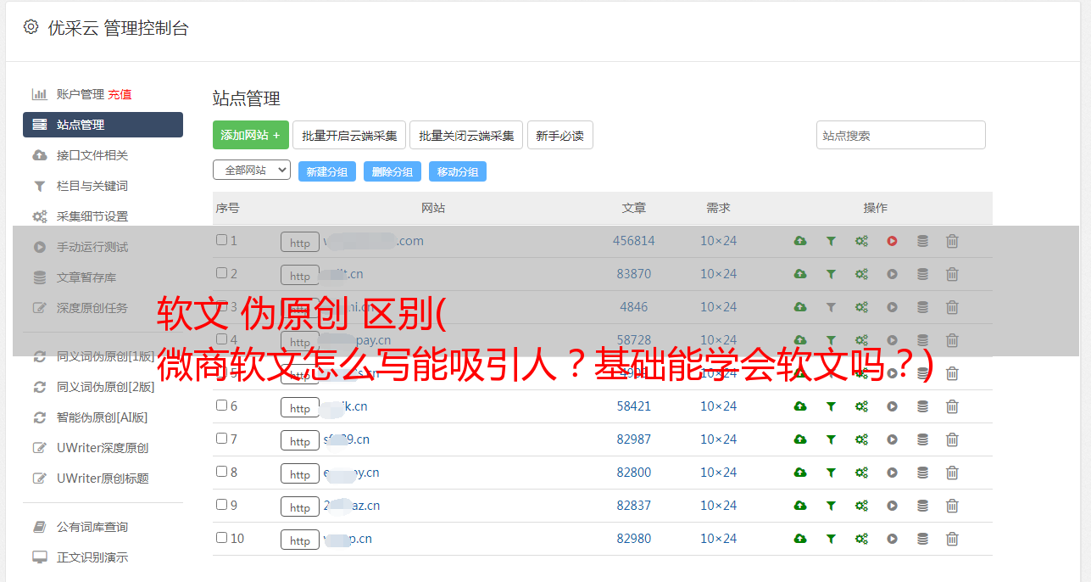Click the 移动分组 button

[x=458, y=171]
